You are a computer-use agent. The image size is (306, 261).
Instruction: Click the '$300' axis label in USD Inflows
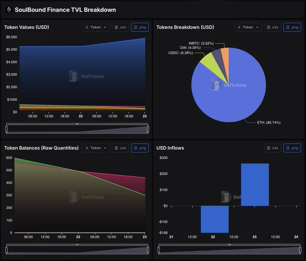(163, 158)
